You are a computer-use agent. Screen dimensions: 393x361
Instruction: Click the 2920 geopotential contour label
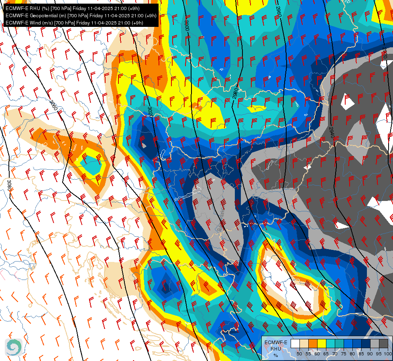pyautogui.click(x=385, y=53)
